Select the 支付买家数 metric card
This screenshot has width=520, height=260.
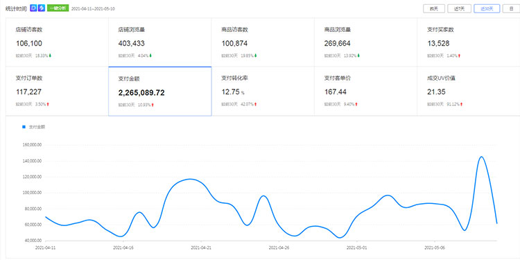click(468, 42)
